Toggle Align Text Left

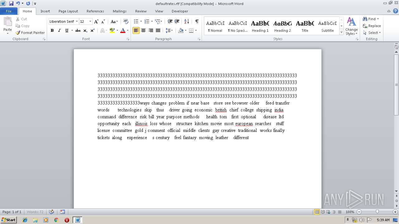(136, 30)
